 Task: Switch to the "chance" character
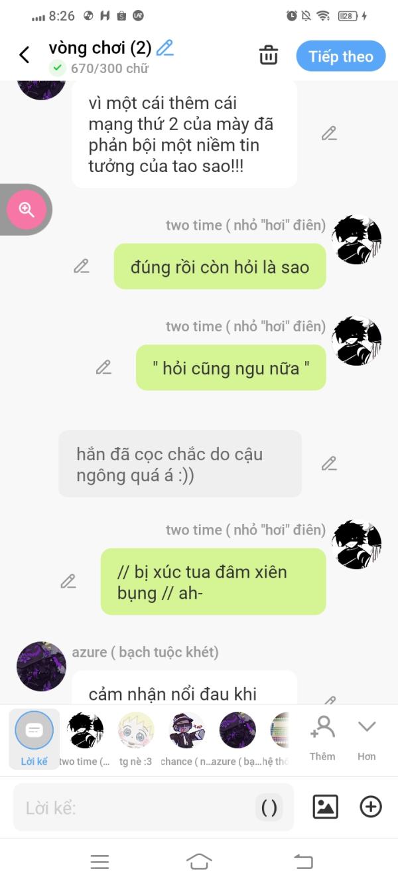coord(187,739)
